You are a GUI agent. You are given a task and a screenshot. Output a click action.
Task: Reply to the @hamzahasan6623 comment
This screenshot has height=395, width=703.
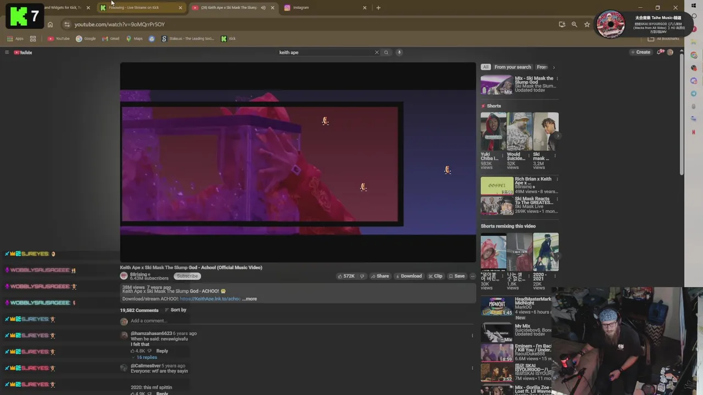pos(162,351)
